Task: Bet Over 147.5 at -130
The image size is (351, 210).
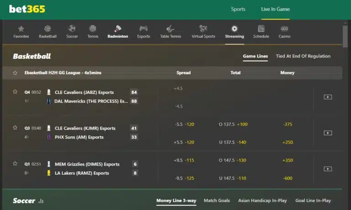Action: 232,160
